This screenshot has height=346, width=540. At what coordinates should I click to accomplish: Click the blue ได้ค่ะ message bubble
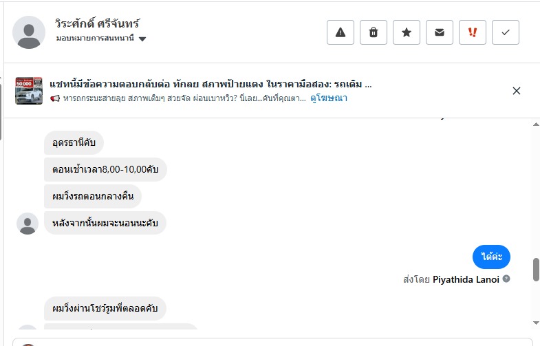[491, 257]
